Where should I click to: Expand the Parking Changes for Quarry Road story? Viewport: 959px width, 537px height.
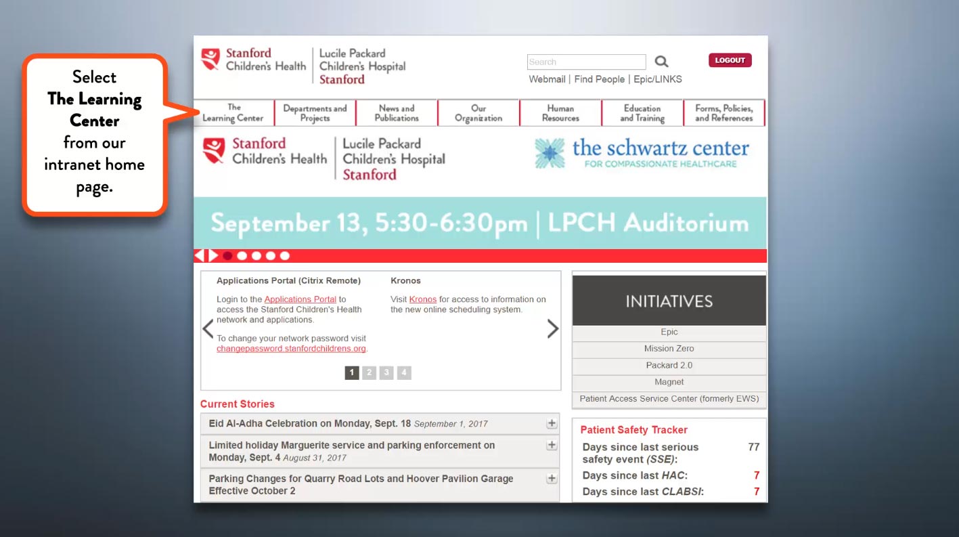[x=552, y=478]
